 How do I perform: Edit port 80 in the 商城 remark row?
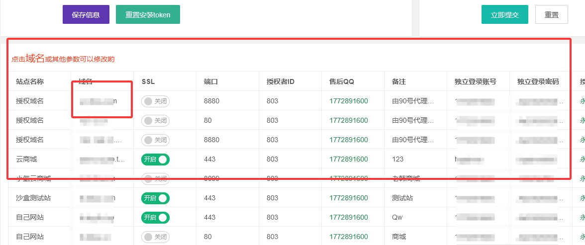[208, 237]
